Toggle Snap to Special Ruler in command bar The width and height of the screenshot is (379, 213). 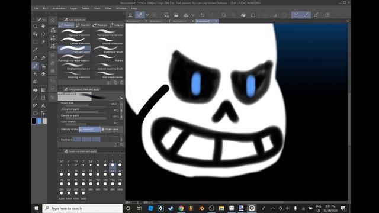[x=306, y=15]
